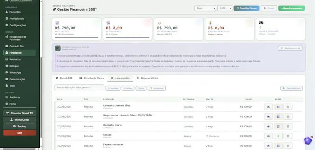Print the Consulta: Jose da Silva entry
The image size is (315, 150).
pyautogui.click(x=268, y=107)
